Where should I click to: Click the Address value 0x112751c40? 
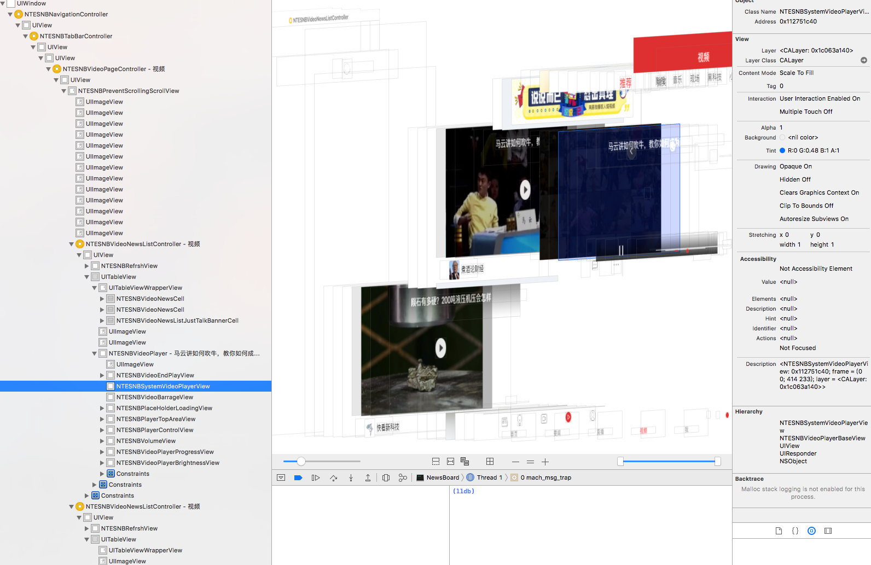[x=798, y=21]
